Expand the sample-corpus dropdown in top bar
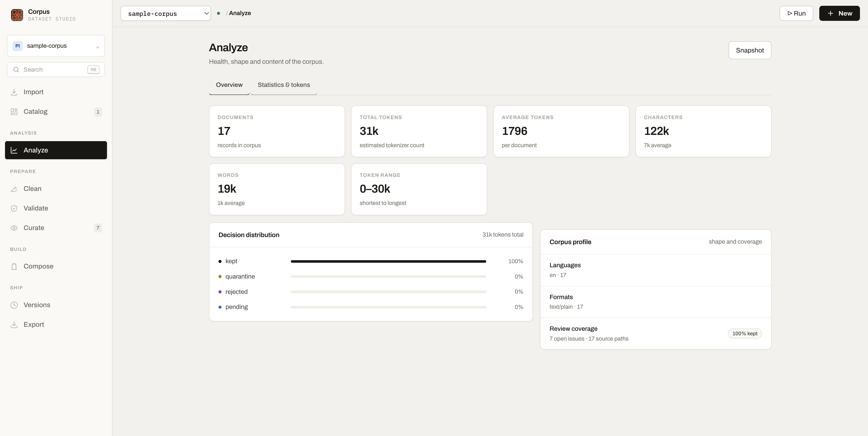The height and width of the screenshot is (436, 868). 166,14
